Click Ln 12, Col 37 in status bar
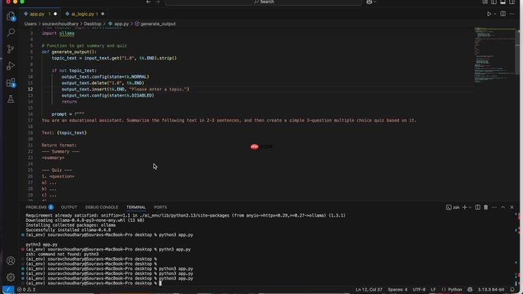523x294 pixels. (369, 290)
